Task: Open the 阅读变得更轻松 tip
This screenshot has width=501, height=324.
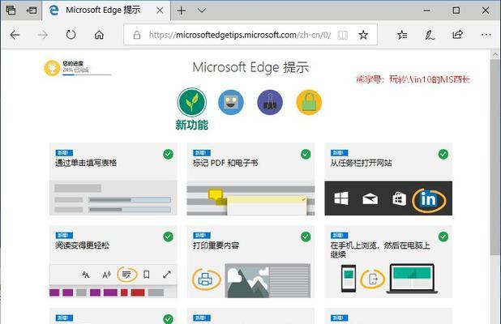Action: [x=113, y=262]
